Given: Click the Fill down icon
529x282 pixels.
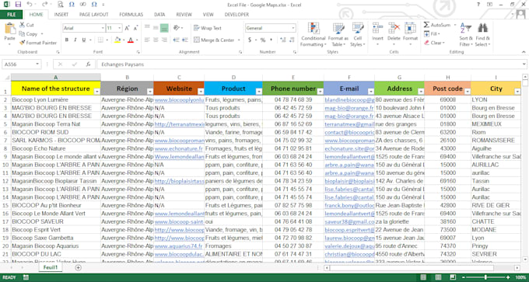Looking at the screenshot, I should pos(427,33).
